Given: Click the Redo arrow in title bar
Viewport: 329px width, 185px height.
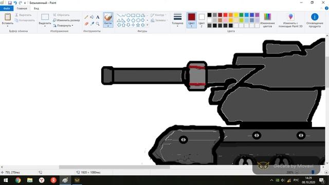Looking at the screenshot, I should coord(21,3).
